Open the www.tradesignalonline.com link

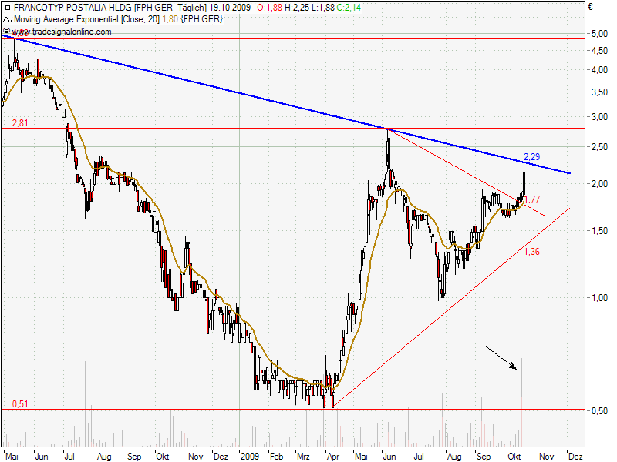(x=61, y=32)
